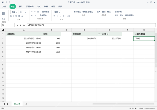Click the font color A icon
Image resolution: width=157 pixels, height=110 pixels.
(x=22, y=16)
